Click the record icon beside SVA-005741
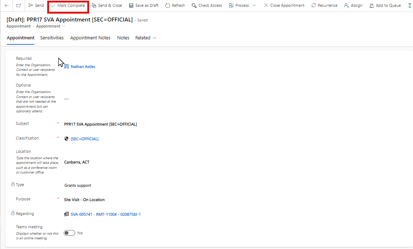 click(x=66, y=215)
